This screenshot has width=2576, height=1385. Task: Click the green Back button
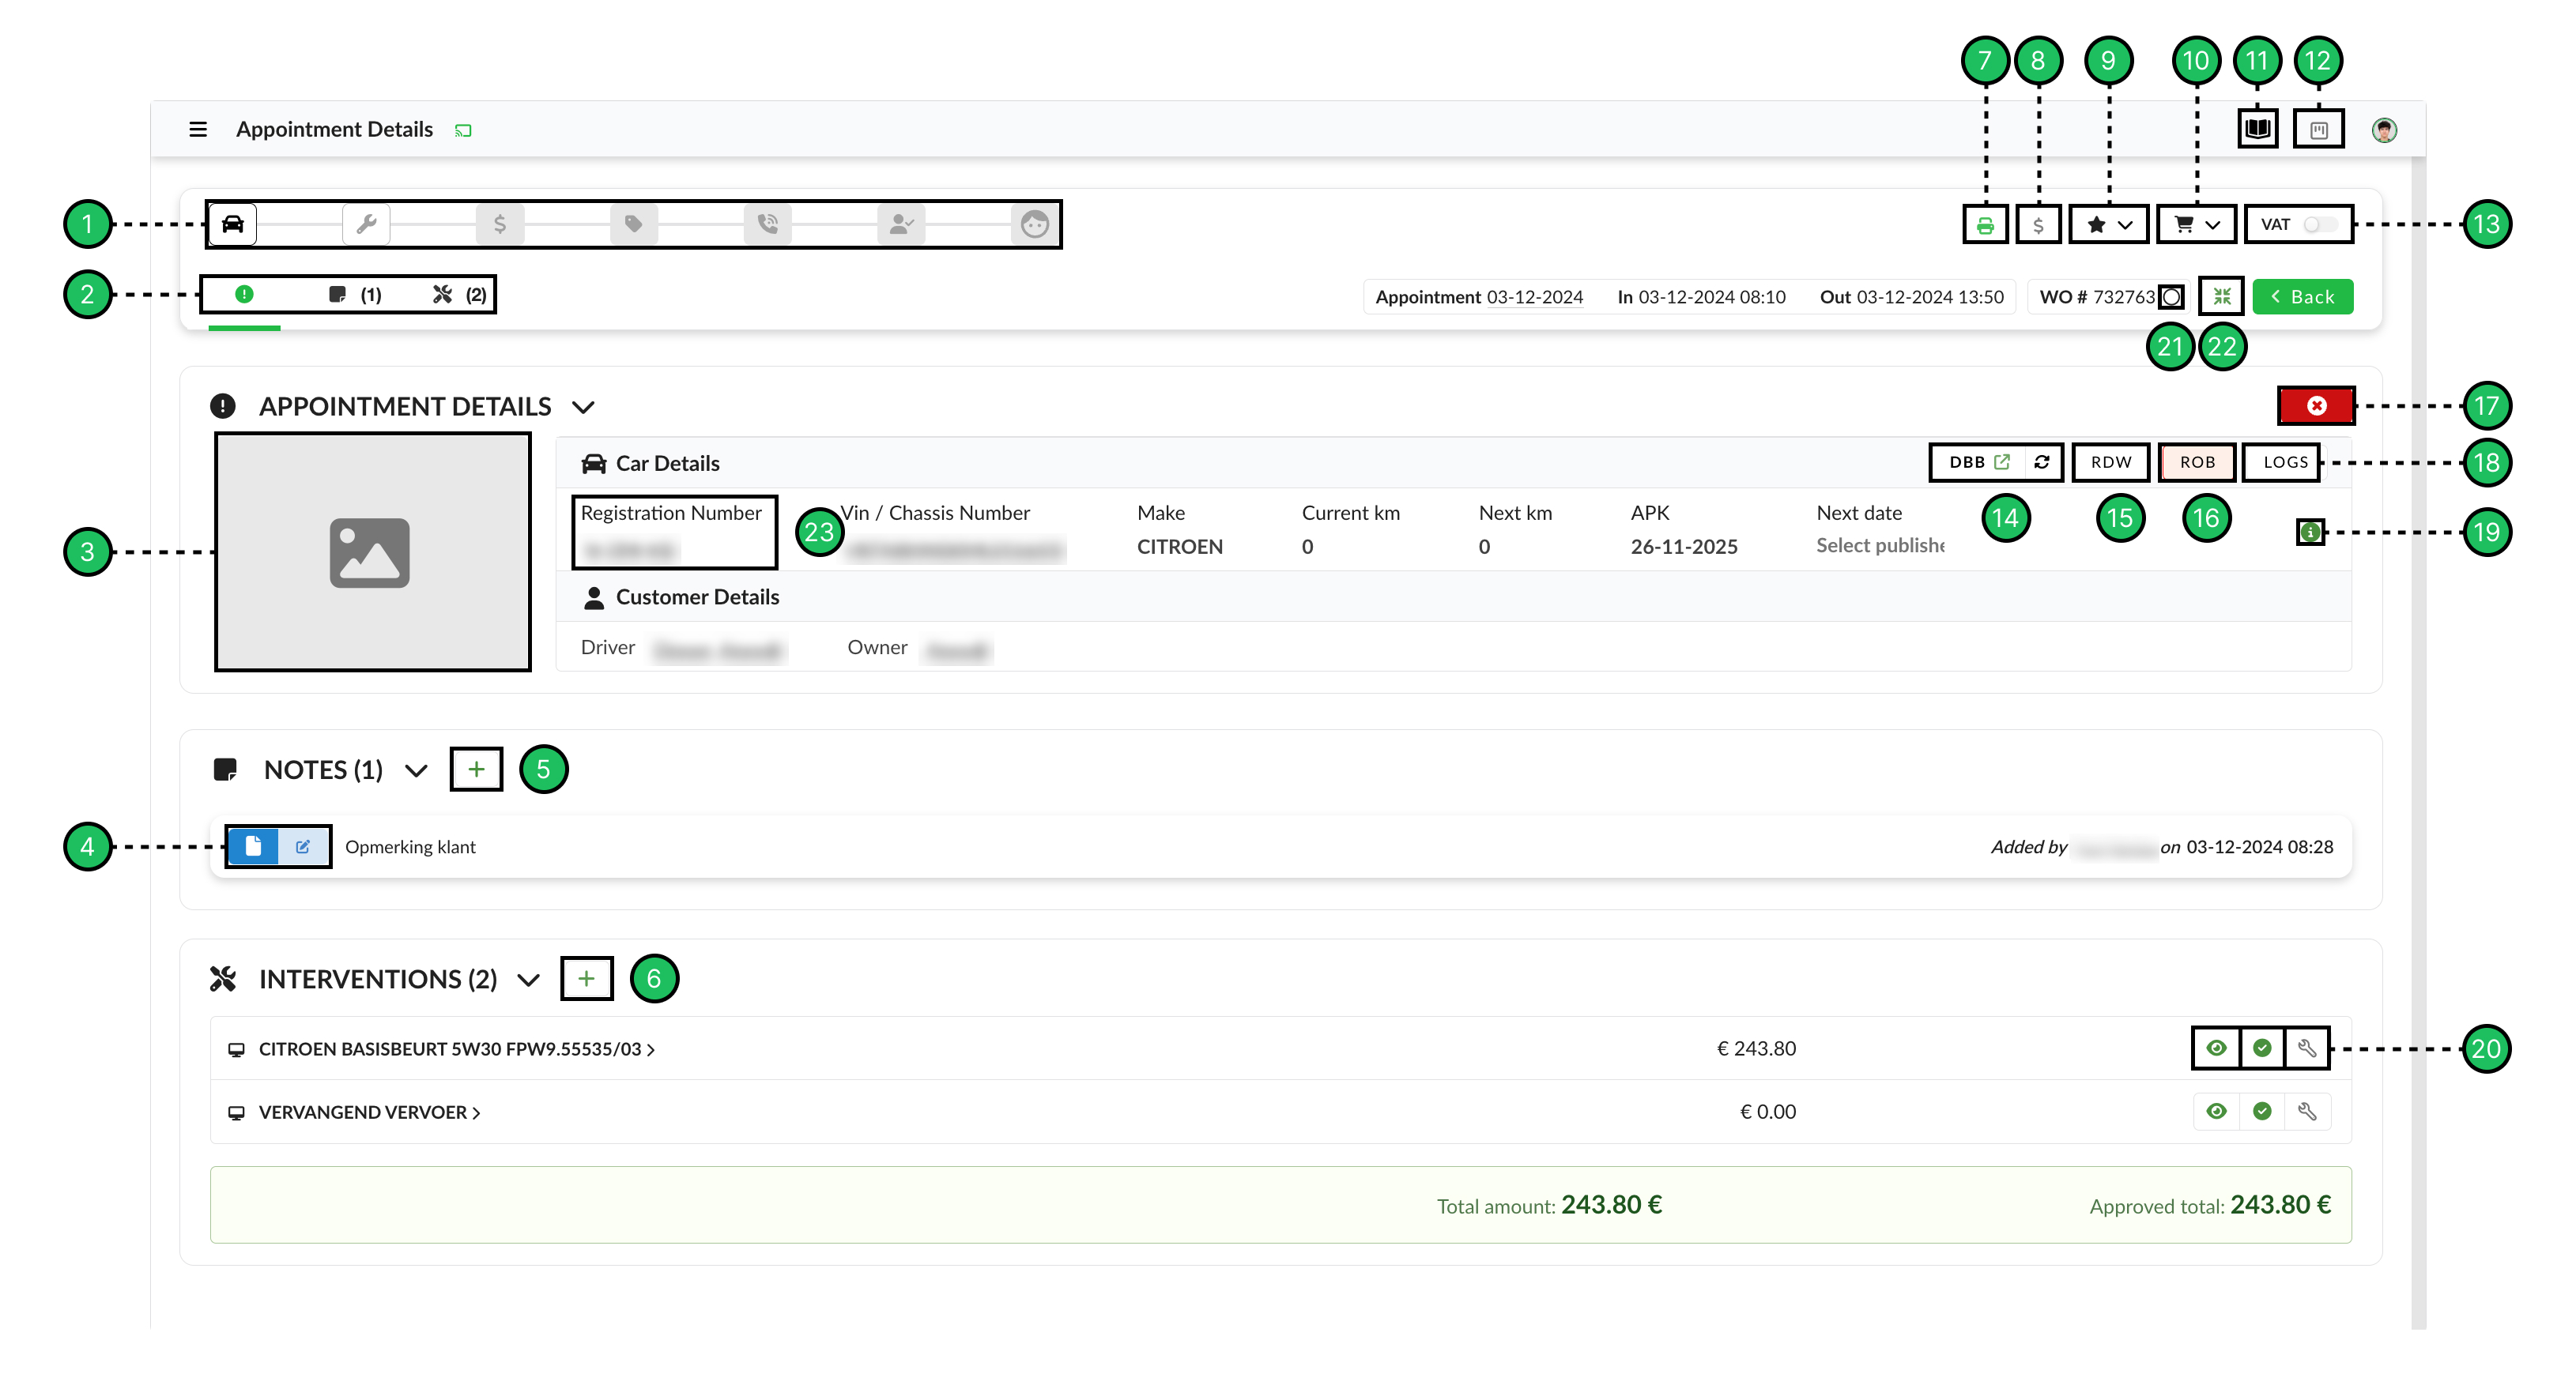(x=2302, y=297)
